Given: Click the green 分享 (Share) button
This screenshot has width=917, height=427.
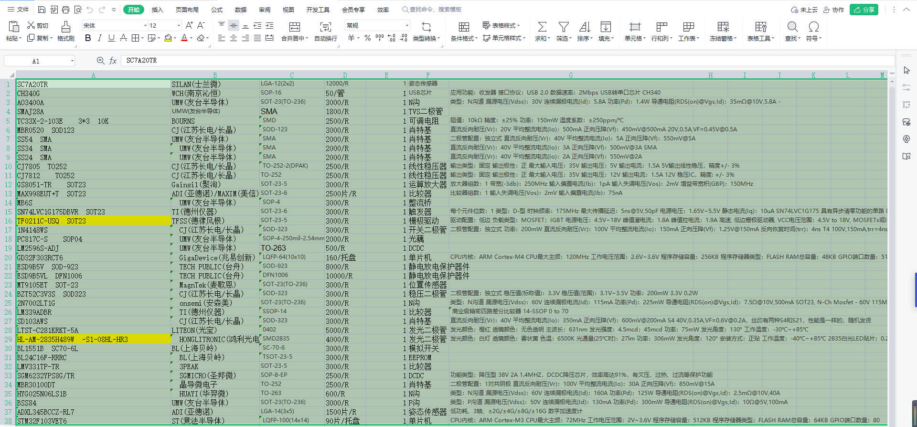Looking at the screenshot, I should [x=864, y=10].
